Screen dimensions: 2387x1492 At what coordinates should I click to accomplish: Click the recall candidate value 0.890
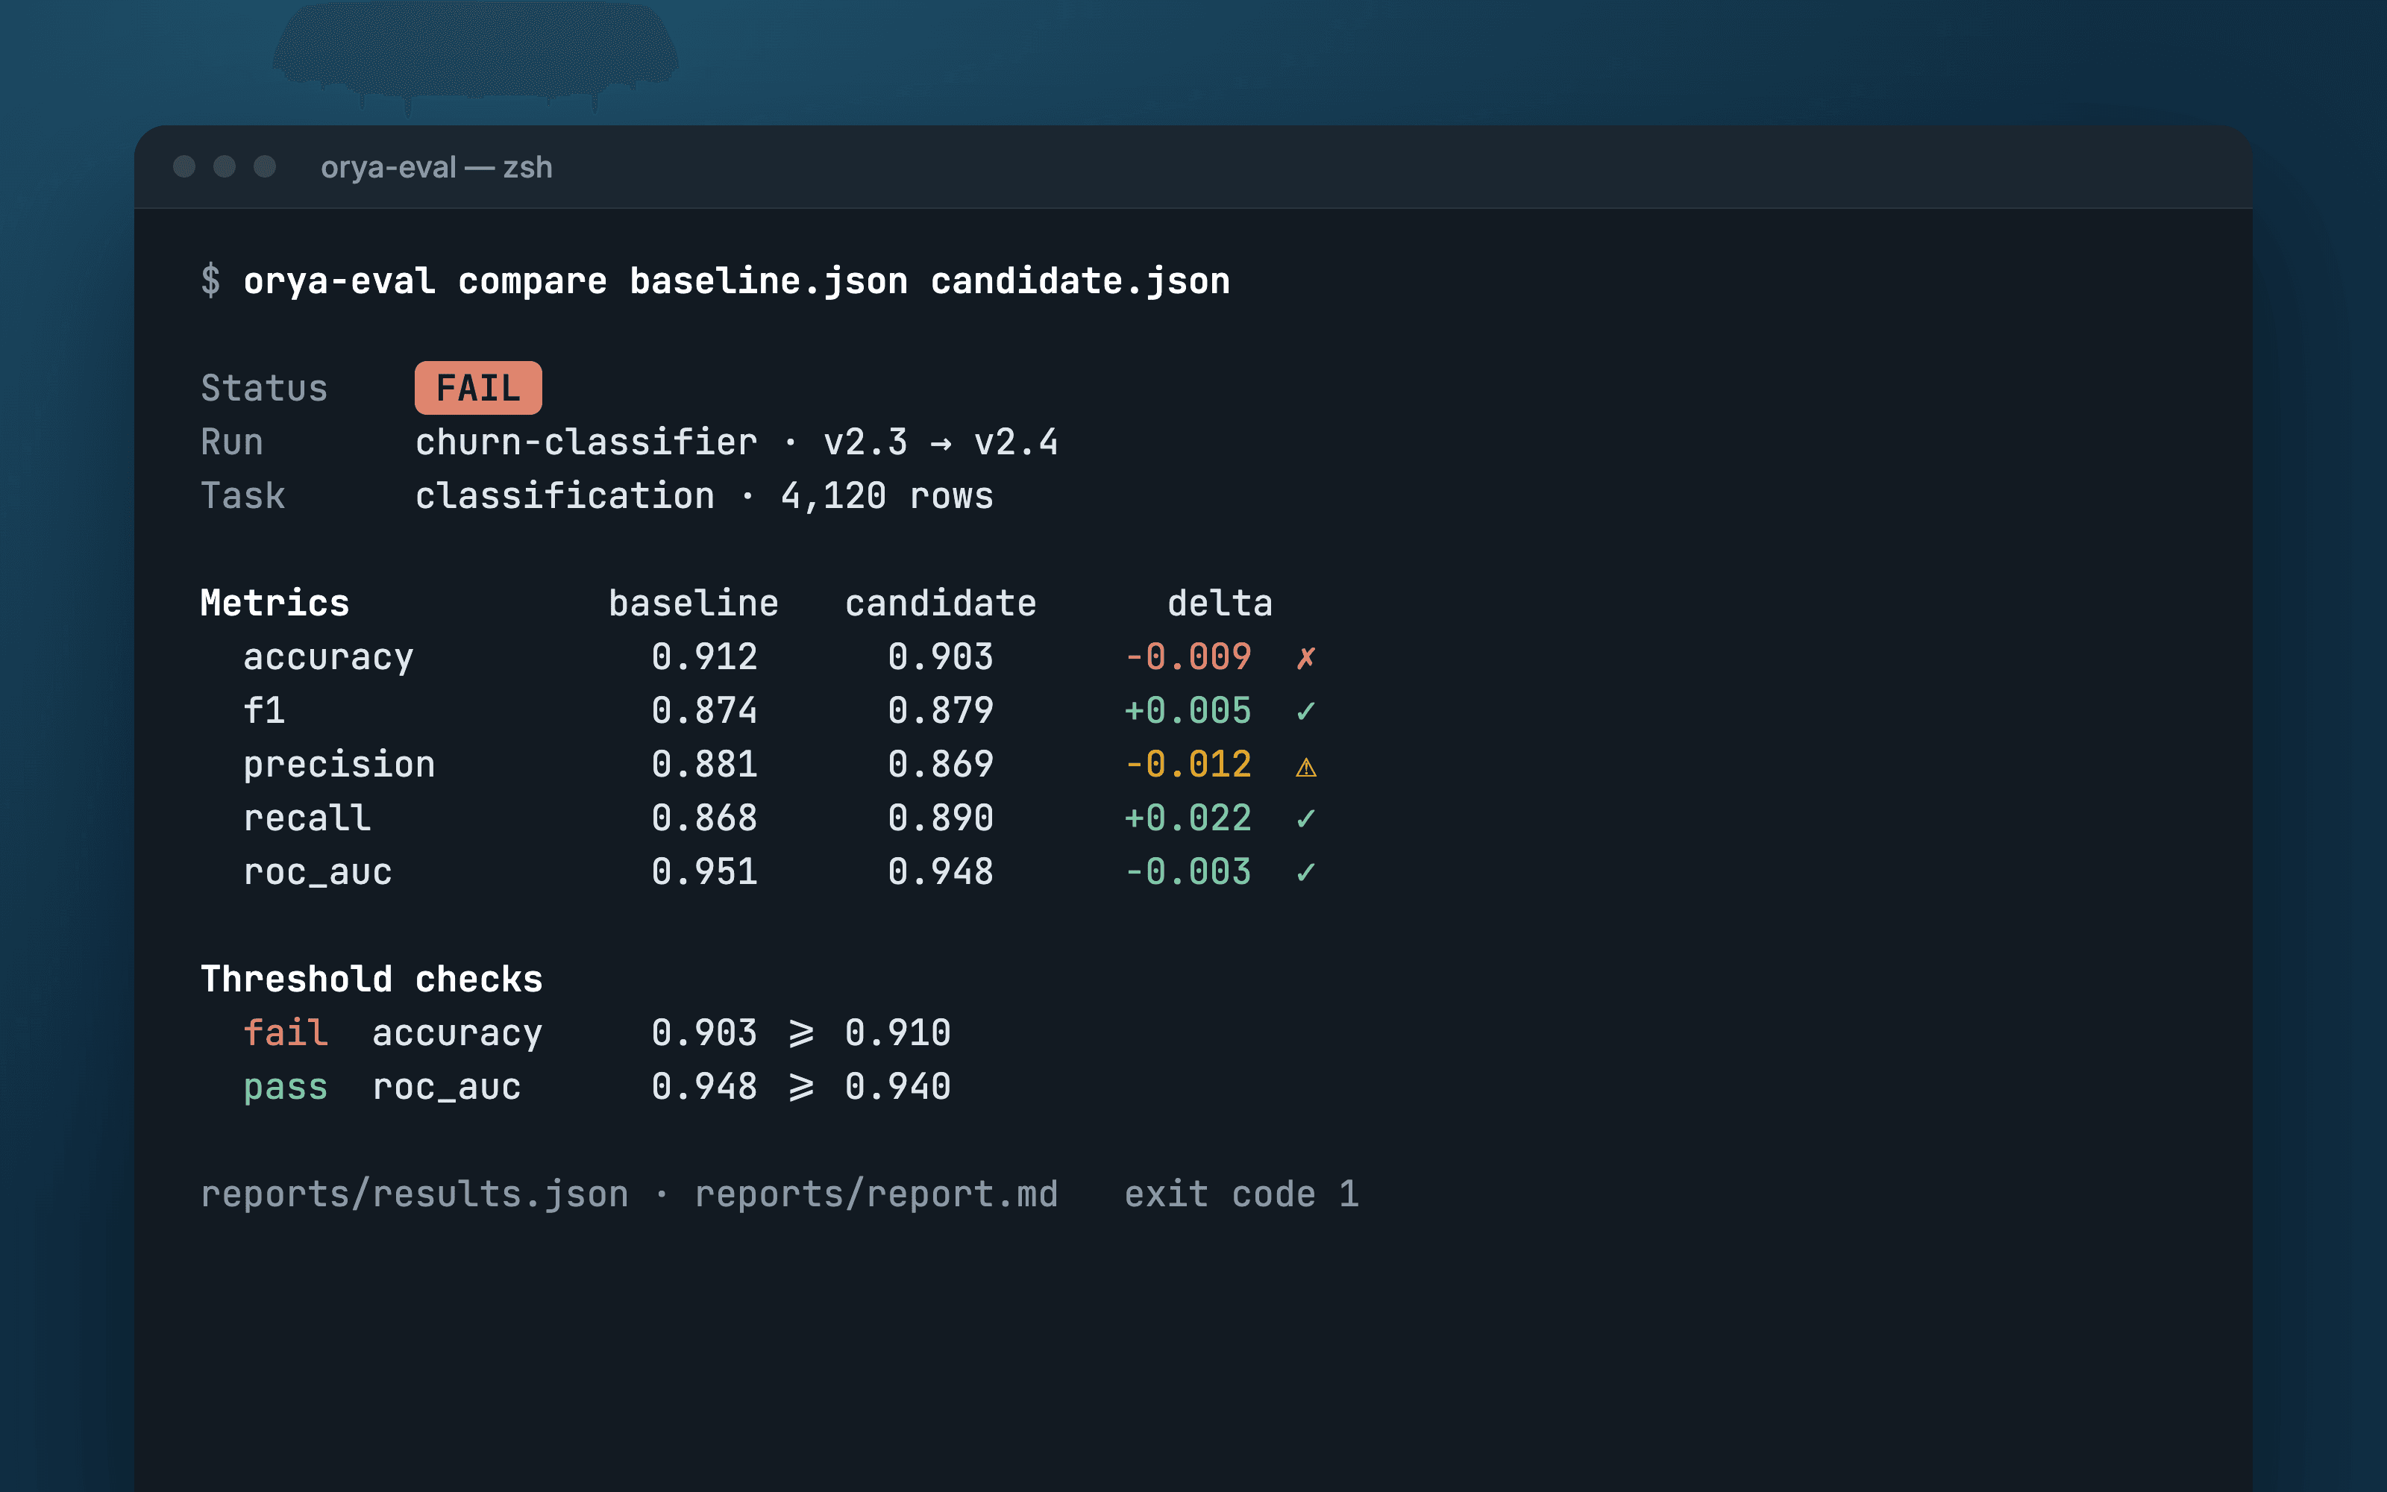tap(941, 818)
